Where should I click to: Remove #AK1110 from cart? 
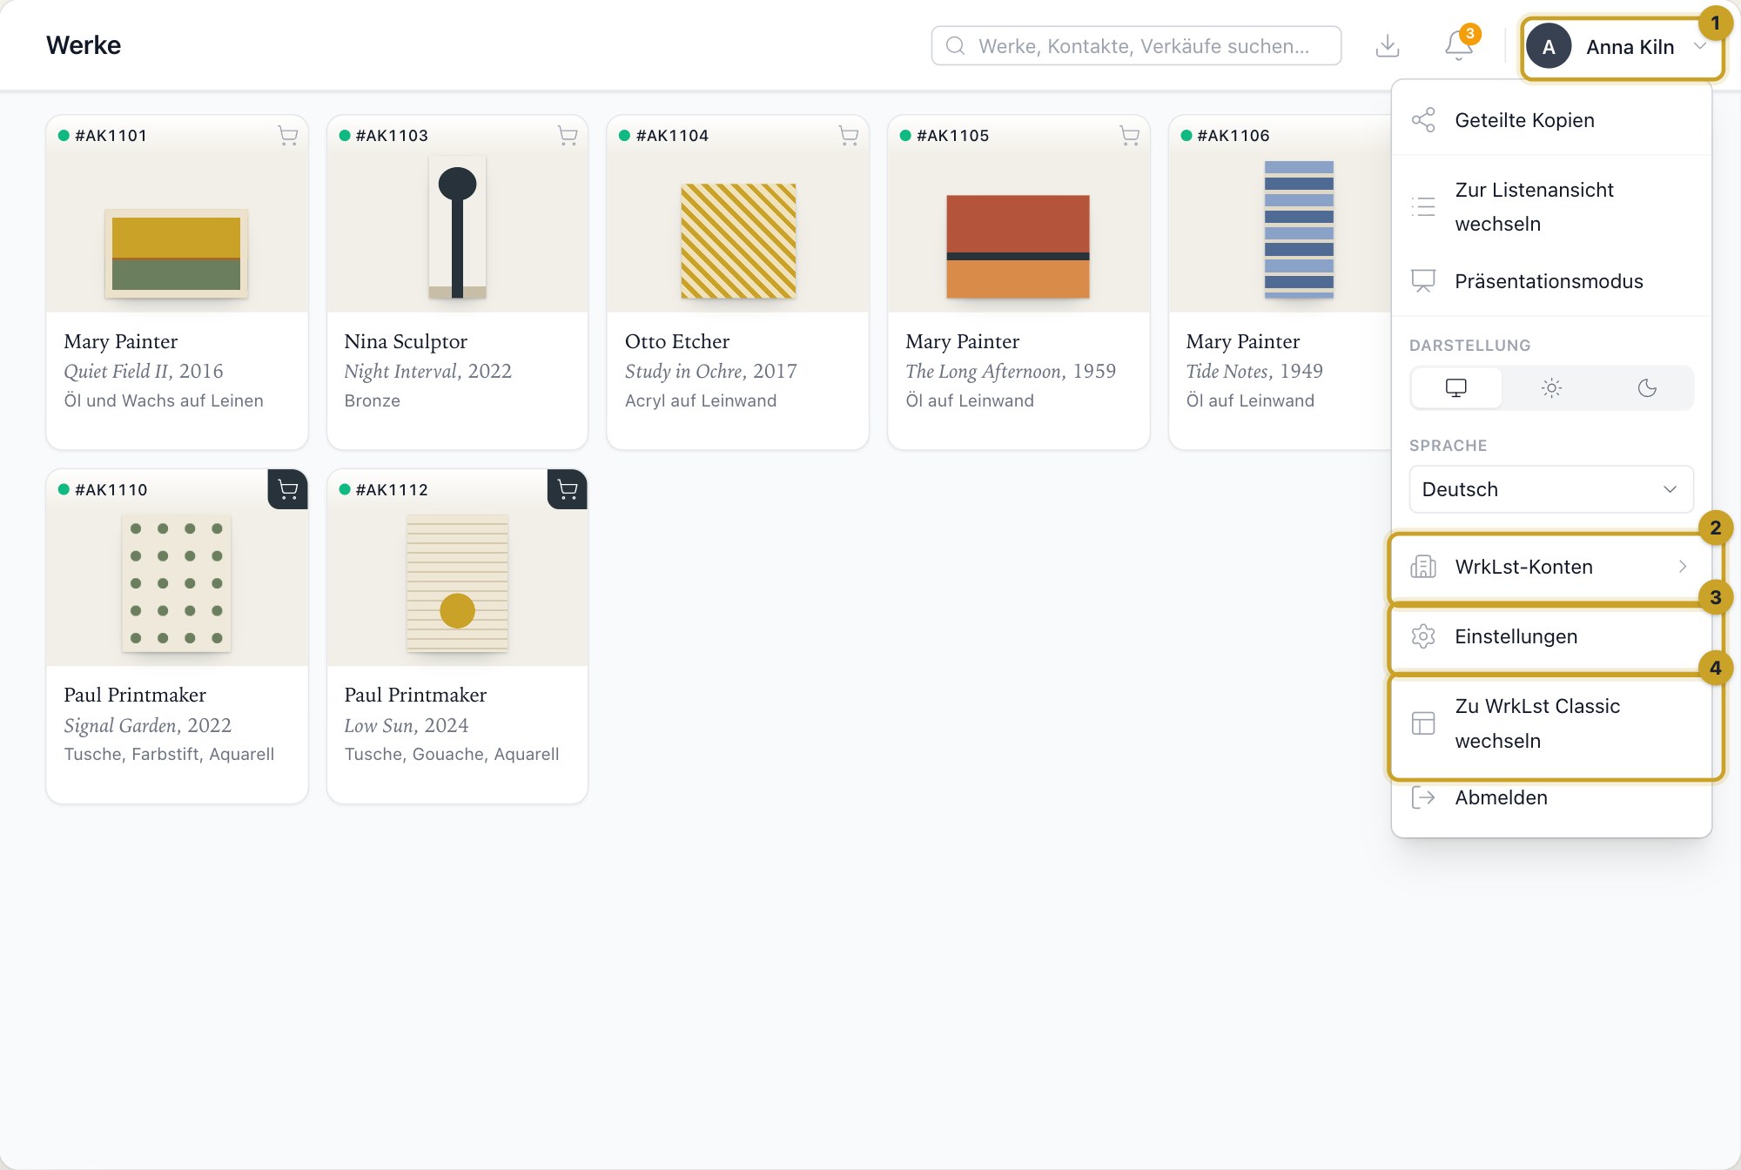[x=288, y=489]
